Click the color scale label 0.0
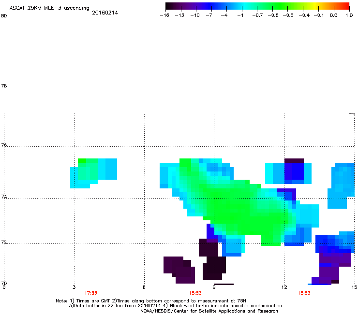 [x=334, y=15]
